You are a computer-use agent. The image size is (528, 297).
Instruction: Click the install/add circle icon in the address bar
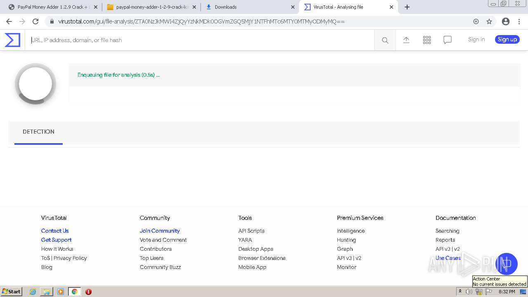tap(476, 21)
